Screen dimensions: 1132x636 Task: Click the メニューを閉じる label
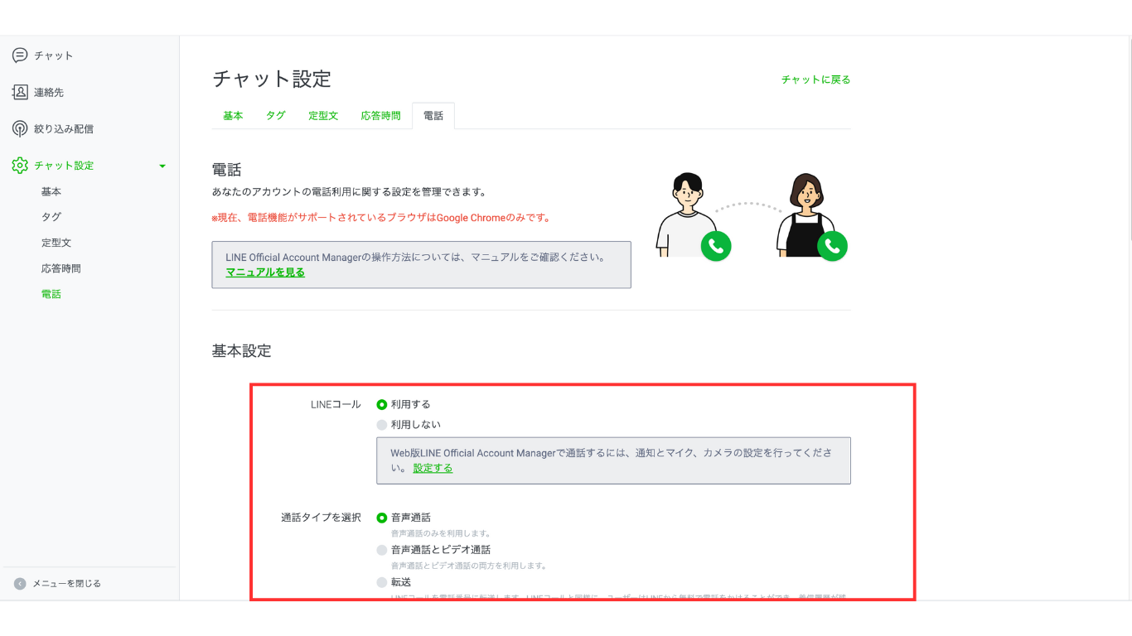(x=66, y=583)
